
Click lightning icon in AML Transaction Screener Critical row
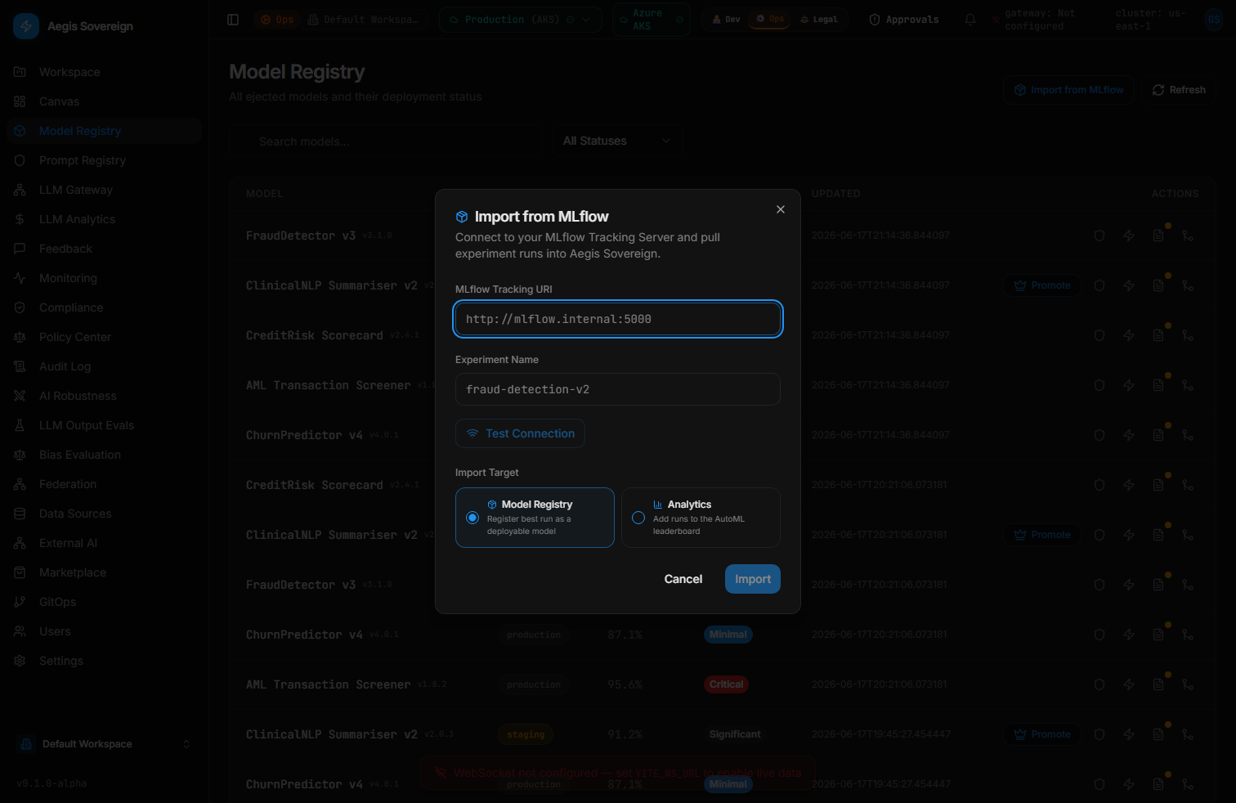(x=1129, y=684)
